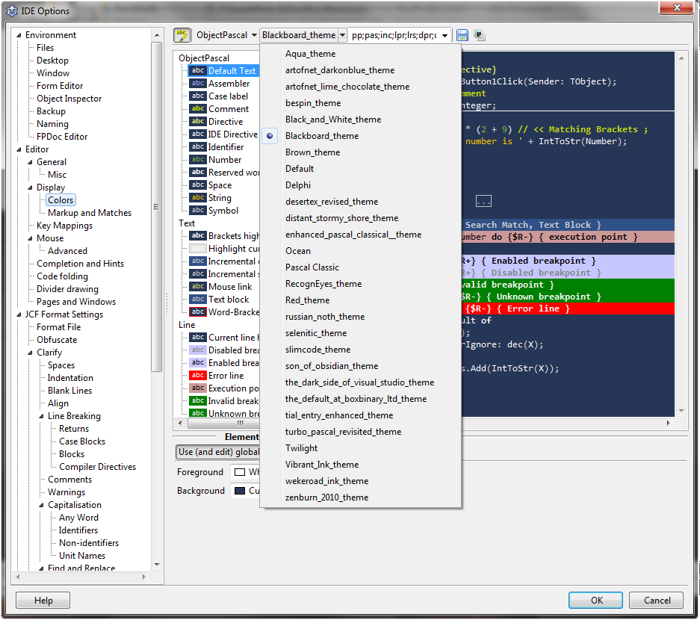Open the ObjectPascal language dropdown
Screen dimensions: 700x620
click(253, 35)
